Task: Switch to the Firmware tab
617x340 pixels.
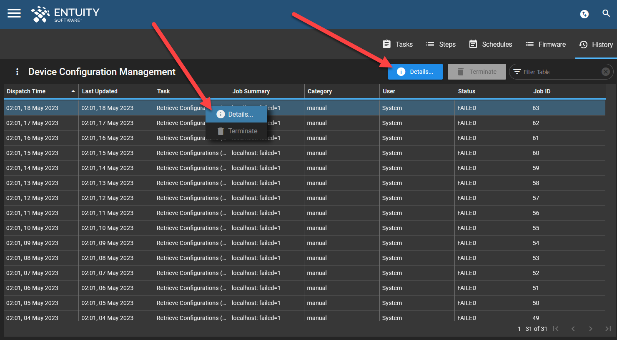Action: coord(546,44)
